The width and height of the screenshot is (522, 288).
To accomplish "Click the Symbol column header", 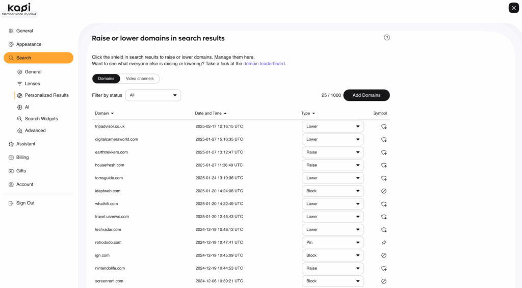I will [380, 113].
